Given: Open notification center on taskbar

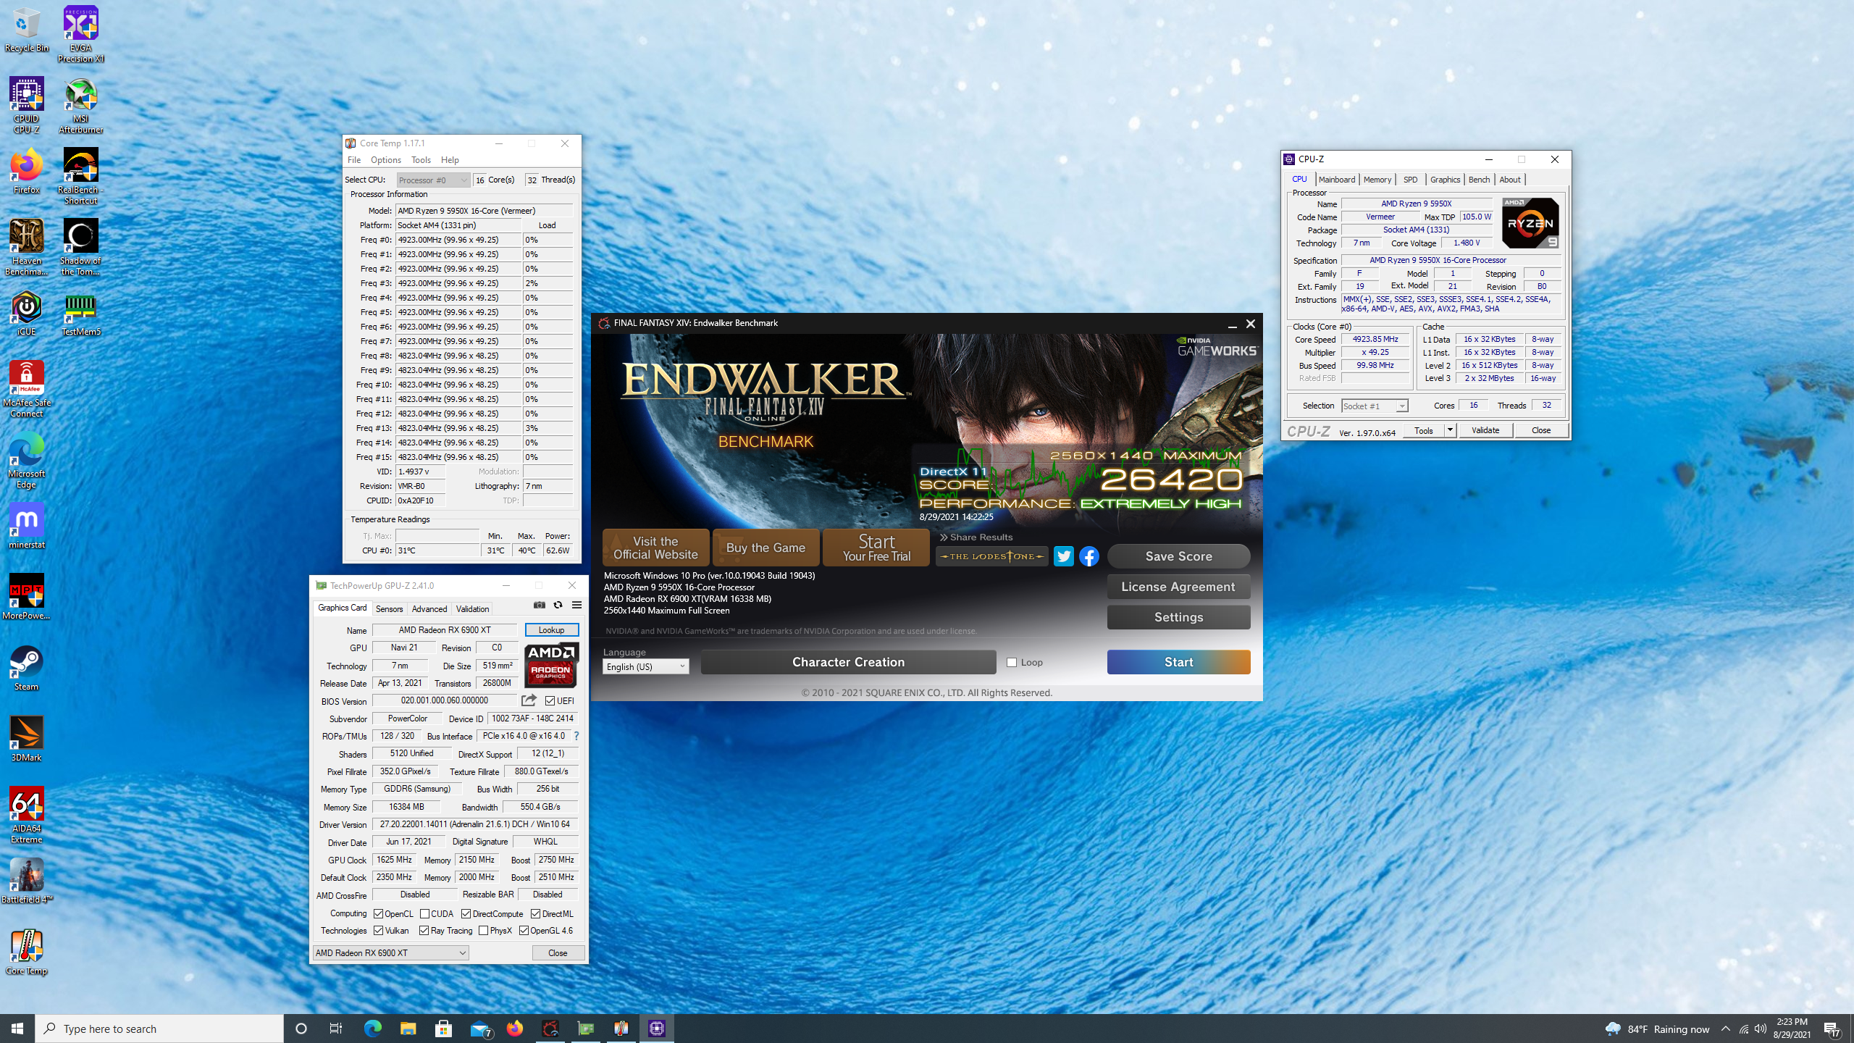Looking at the screenshot, I should point(1832,1029).
